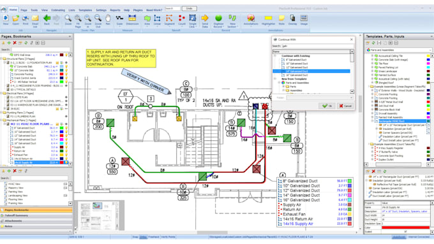Toggle light bulb for 14x16 Supply Air
The width and height of the screenshot is (434, 244).
point(66,162)
